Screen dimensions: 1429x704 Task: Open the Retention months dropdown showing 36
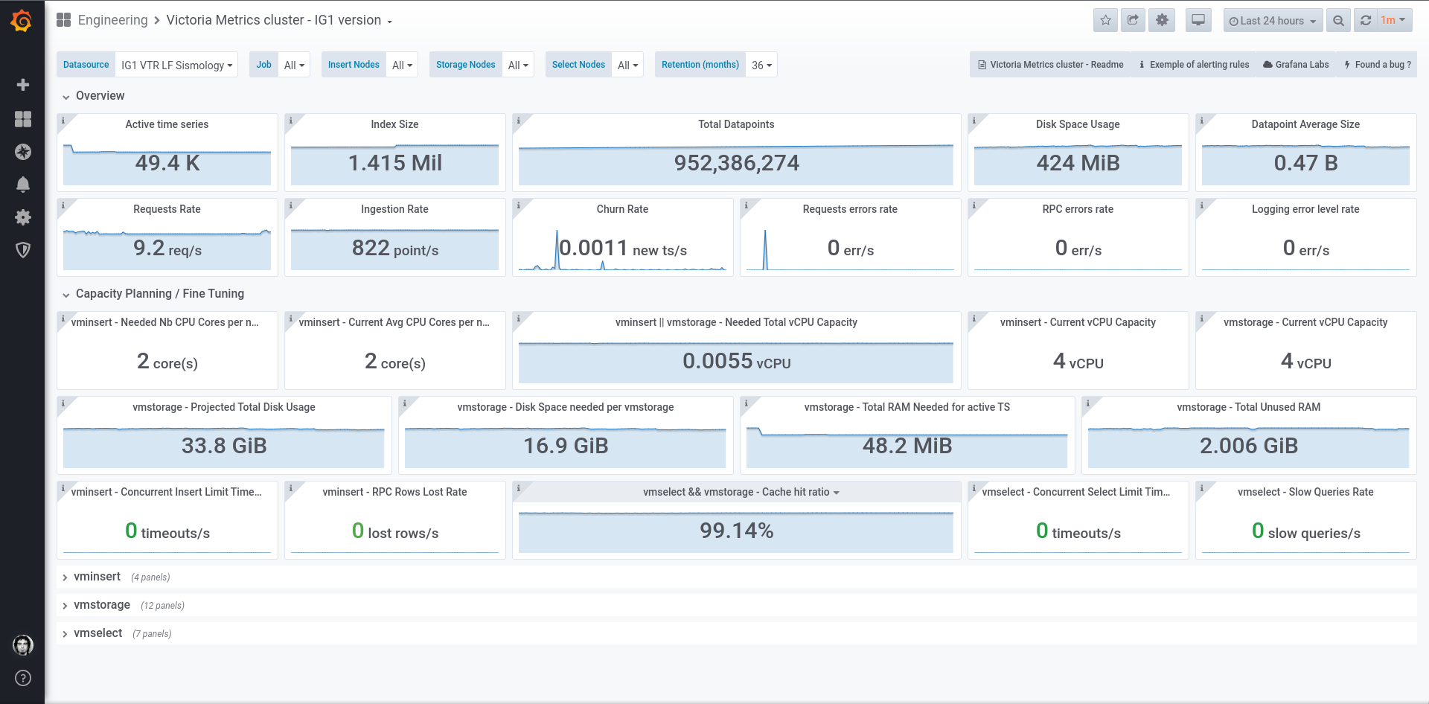(x=761, y=65)
